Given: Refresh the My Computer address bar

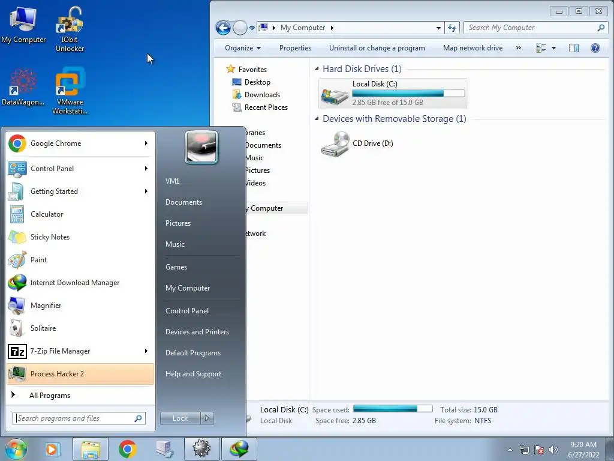Looking at the screenshot, I should click(x=452, y=28).
